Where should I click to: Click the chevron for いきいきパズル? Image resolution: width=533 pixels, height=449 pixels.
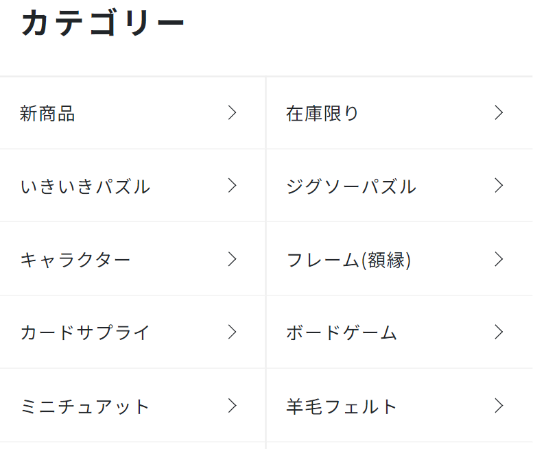tap(232, 186)
